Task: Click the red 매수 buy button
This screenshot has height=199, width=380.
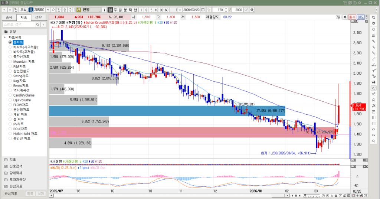Action: pos(352,17)
